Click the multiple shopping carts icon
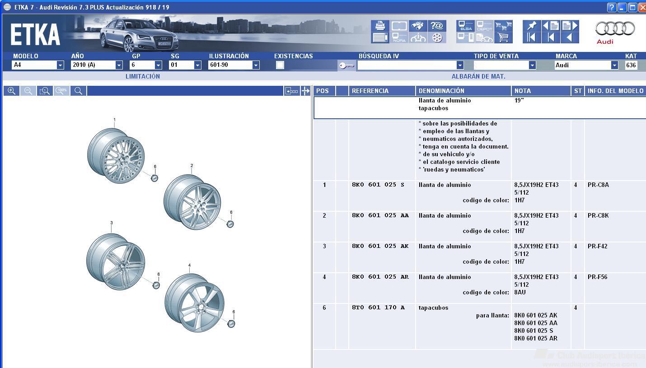This screenshot has height=368, width=646. click(x=503, y=26)
